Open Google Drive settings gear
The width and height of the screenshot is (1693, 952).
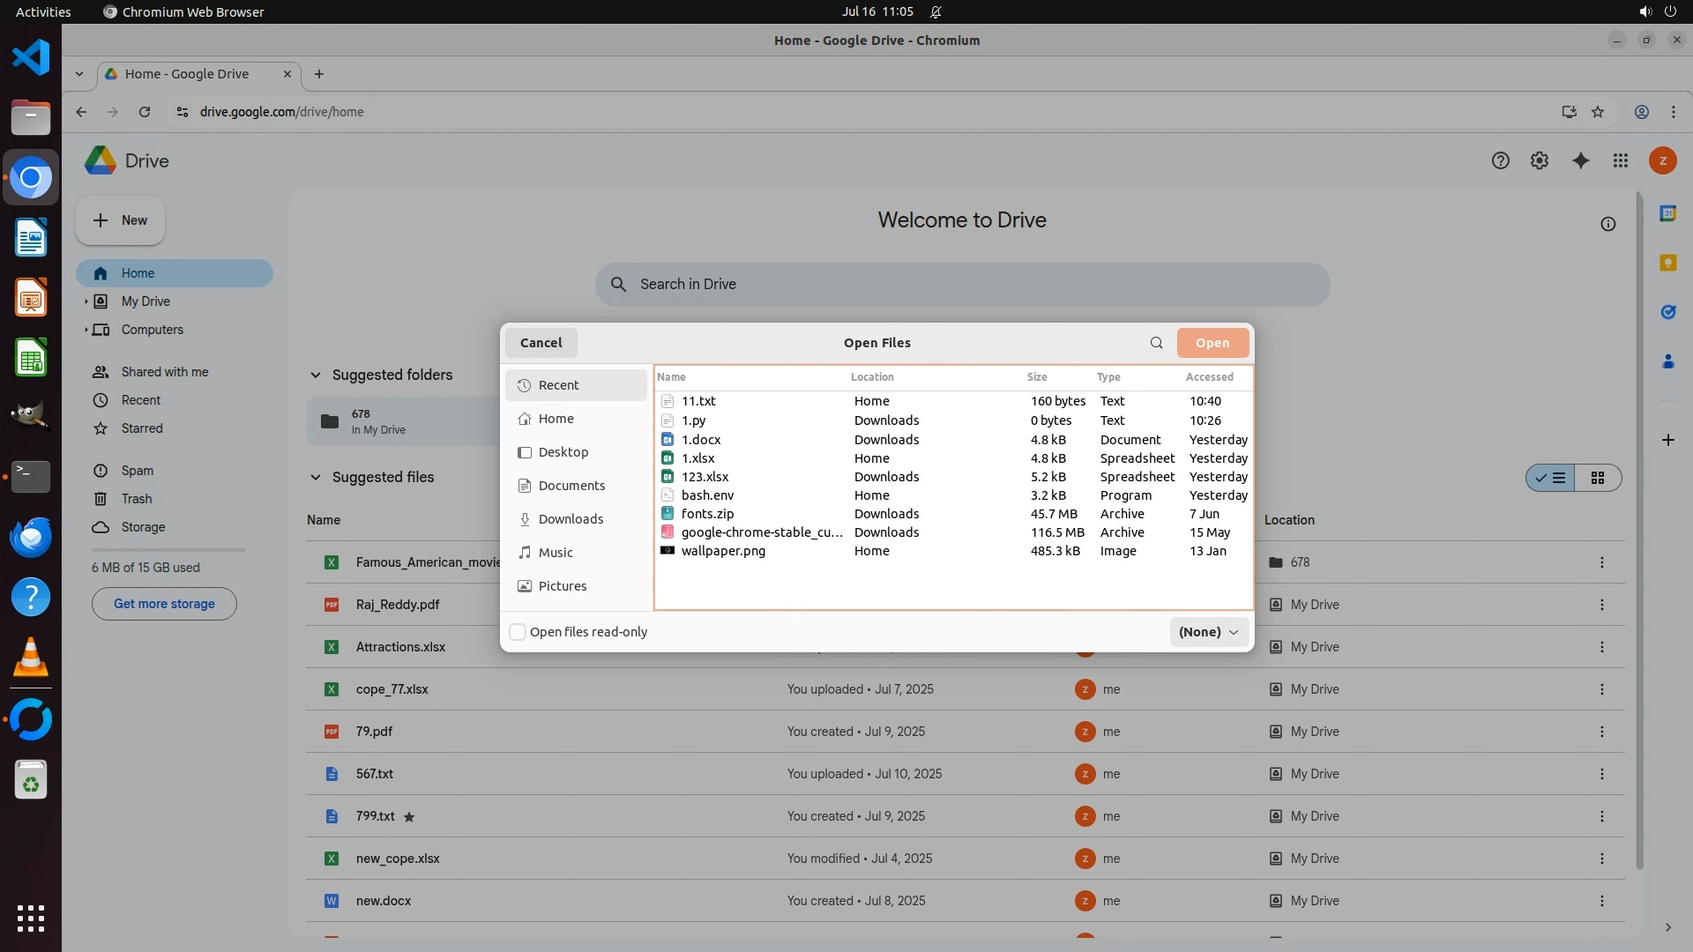[x=1539, y=160]
